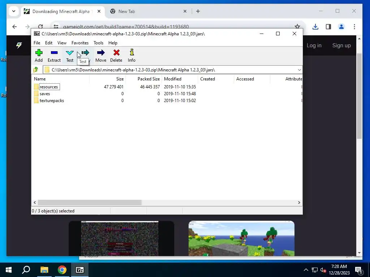Screen dimensions: 370x277
Task: Sort by Name column header
Action: point(60,79)
